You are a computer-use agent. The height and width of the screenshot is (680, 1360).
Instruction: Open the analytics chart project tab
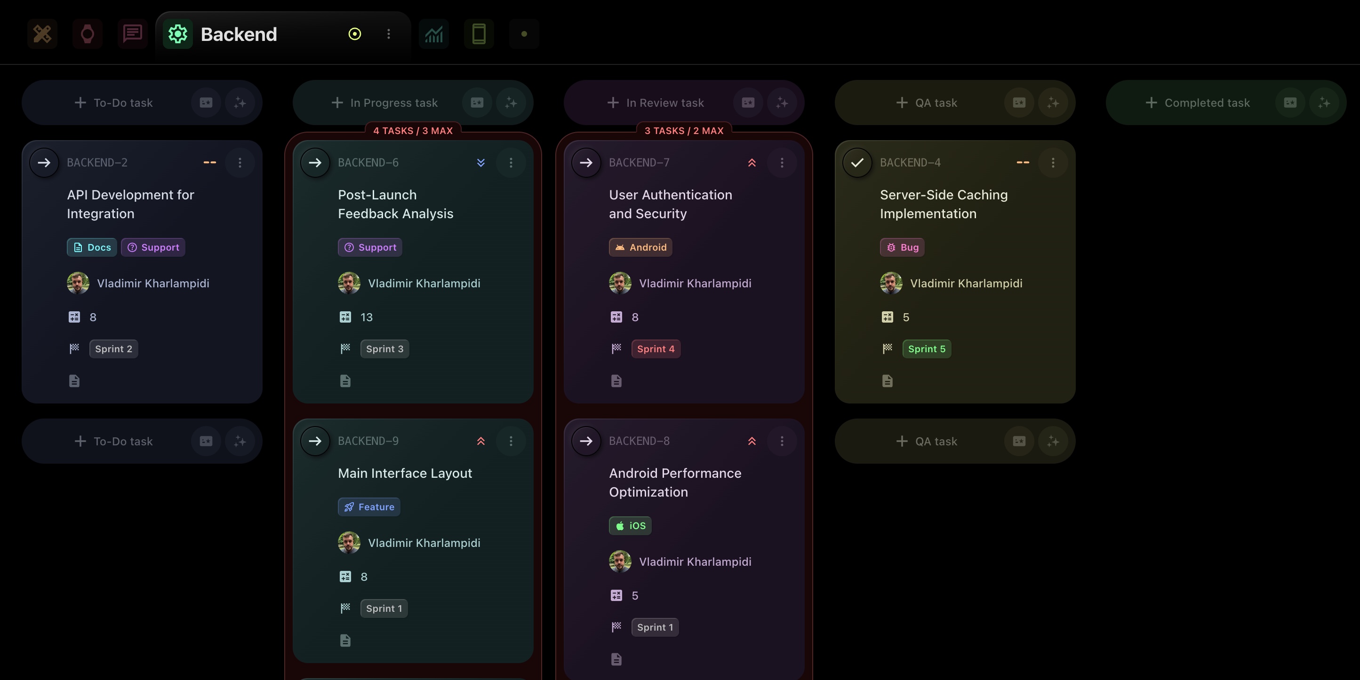click(434, 34)
